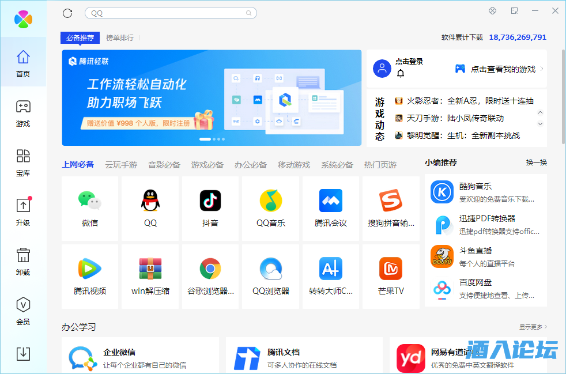Click the refresh icon beside search box
The width and height of the screenshot is (566, 374).
point(67,13)
